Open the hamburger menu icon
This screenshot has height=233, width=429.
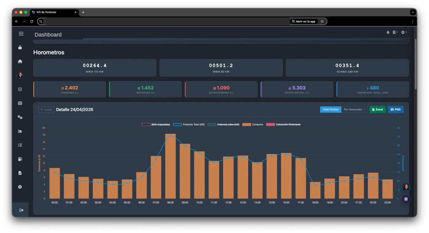tap(21, 33)
